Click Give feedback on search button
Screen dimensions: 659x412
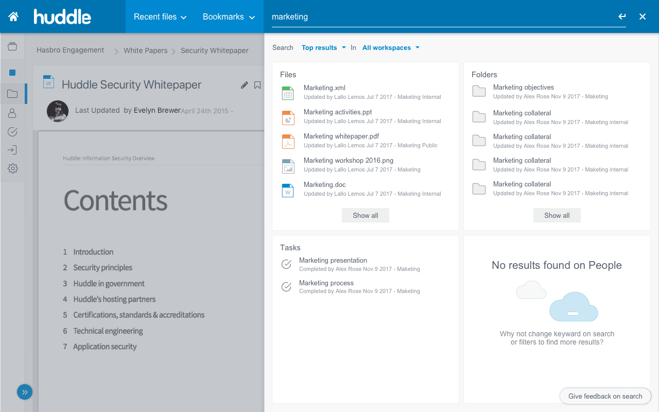click(x=605, y=396)
